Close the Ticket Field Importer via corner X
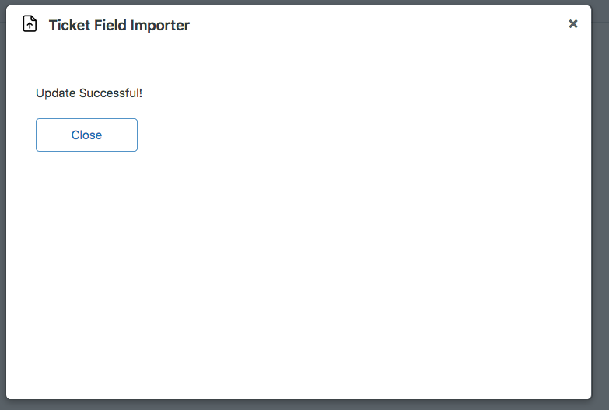Viewport: 609px width, 410px height. (x=573, y=24)
